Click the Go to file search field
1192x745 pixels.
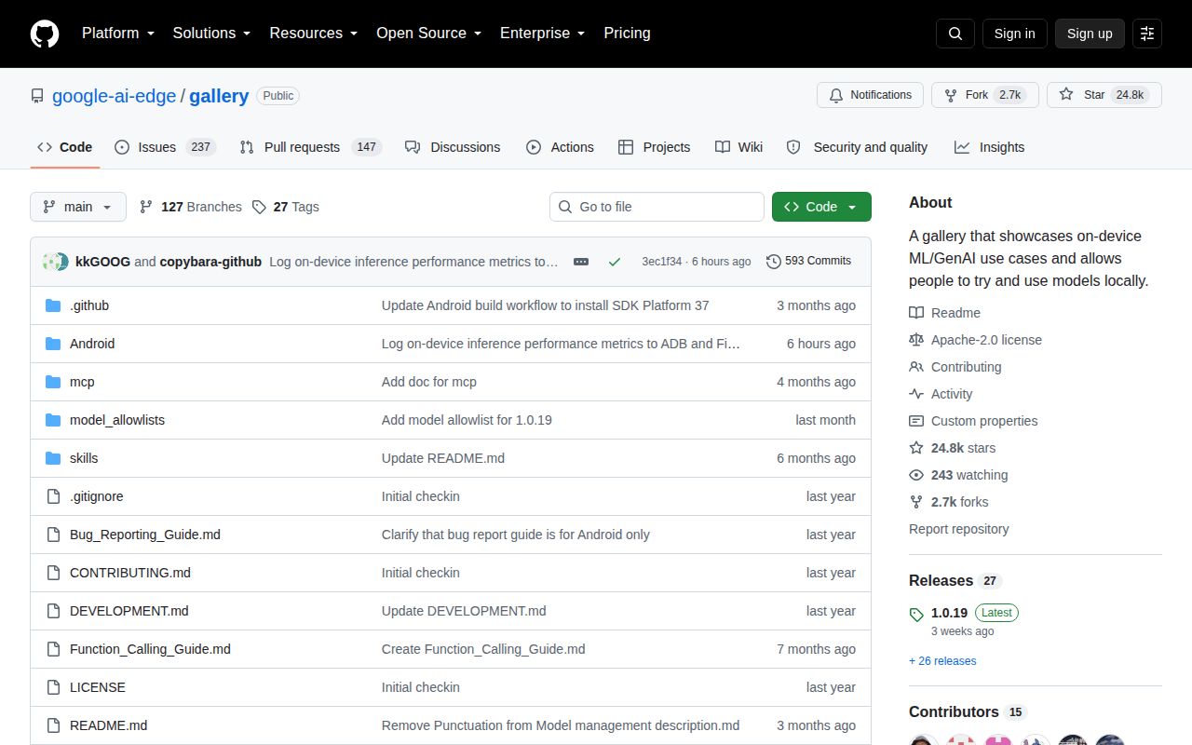657,207
